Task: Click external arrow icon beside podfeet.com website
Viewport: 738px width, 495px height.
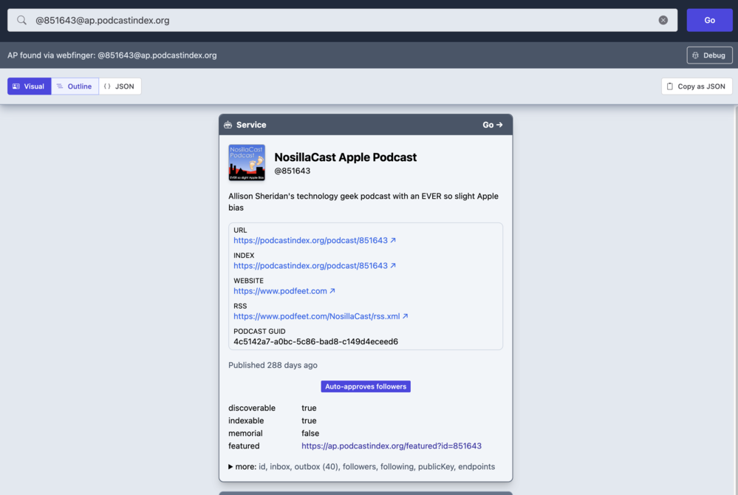Action: 332,291
